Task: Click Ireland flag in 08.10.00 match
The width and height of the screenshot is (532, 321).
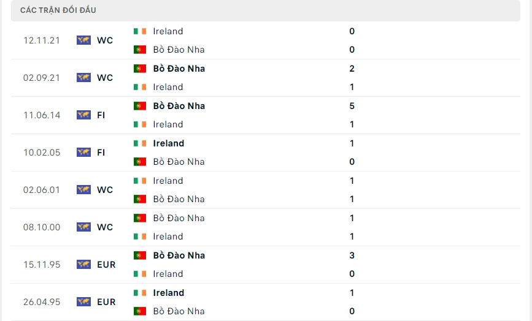Action: [140, 236]
